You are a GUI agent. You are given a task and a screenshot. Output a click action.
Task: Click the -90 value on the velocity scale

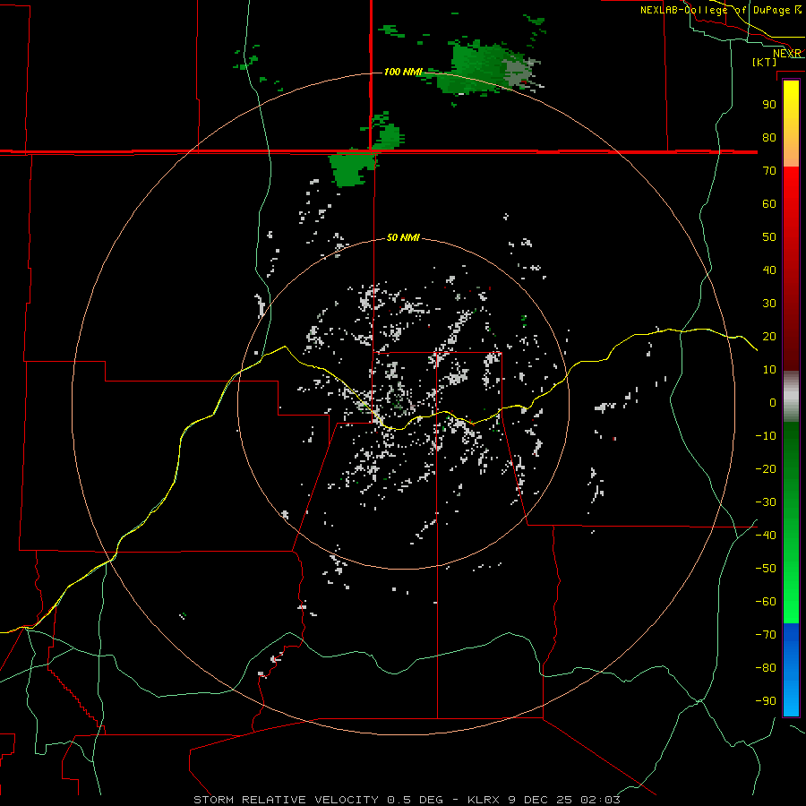(766, 701)
